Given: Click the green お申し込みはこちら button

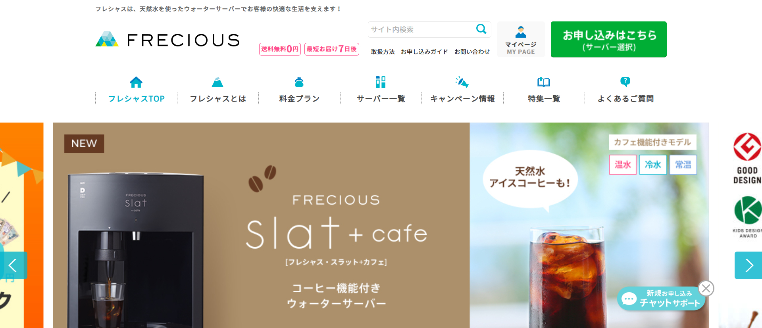Looking at the screenshot, I should point(609,39).
